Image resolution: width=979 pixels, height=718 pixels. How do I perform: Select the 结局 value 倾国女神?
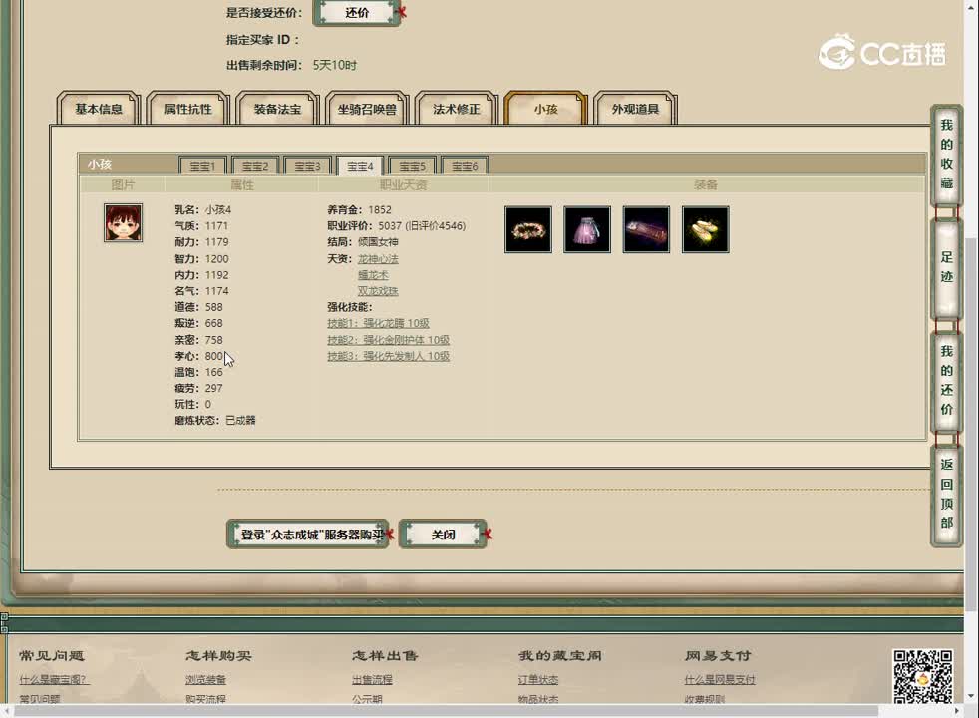tap(378, 242)
